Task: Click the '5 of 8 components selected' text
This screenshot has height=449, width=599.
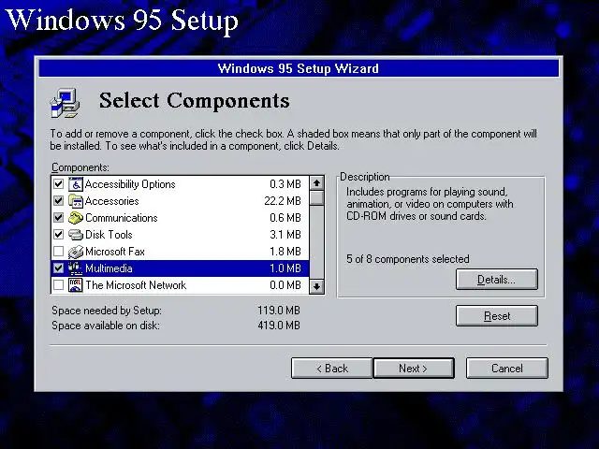Action: pos(408,259)
